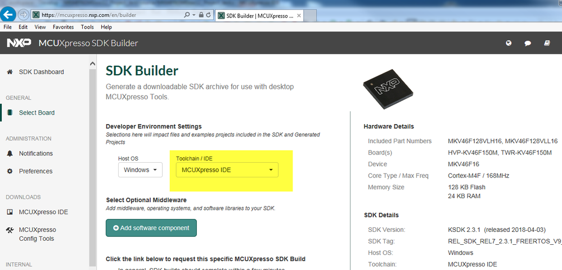The height and width of the screenshot is (270, 562).
Task: Open the Tools menu
Action: click(x=87, y=27)
